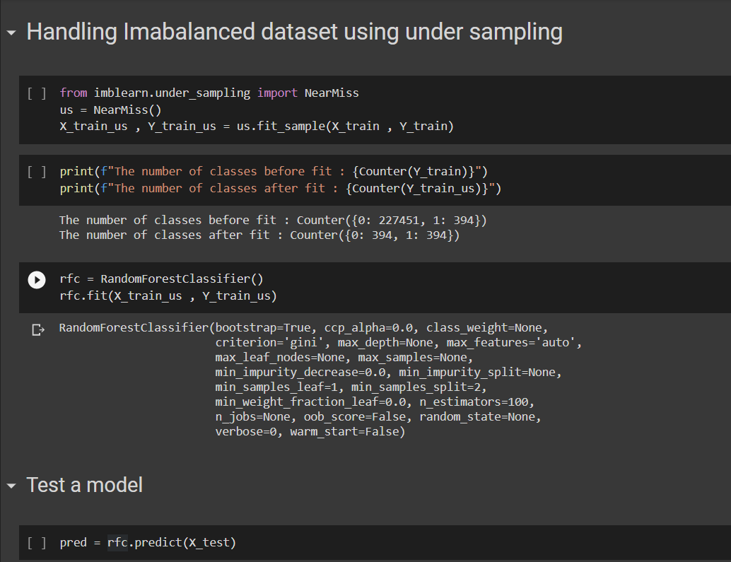This screenshot has height=562, width=731.
Task: Click the heading 'Test a model' to edit it
Action: pyautogui.click(x=84, y=486)
